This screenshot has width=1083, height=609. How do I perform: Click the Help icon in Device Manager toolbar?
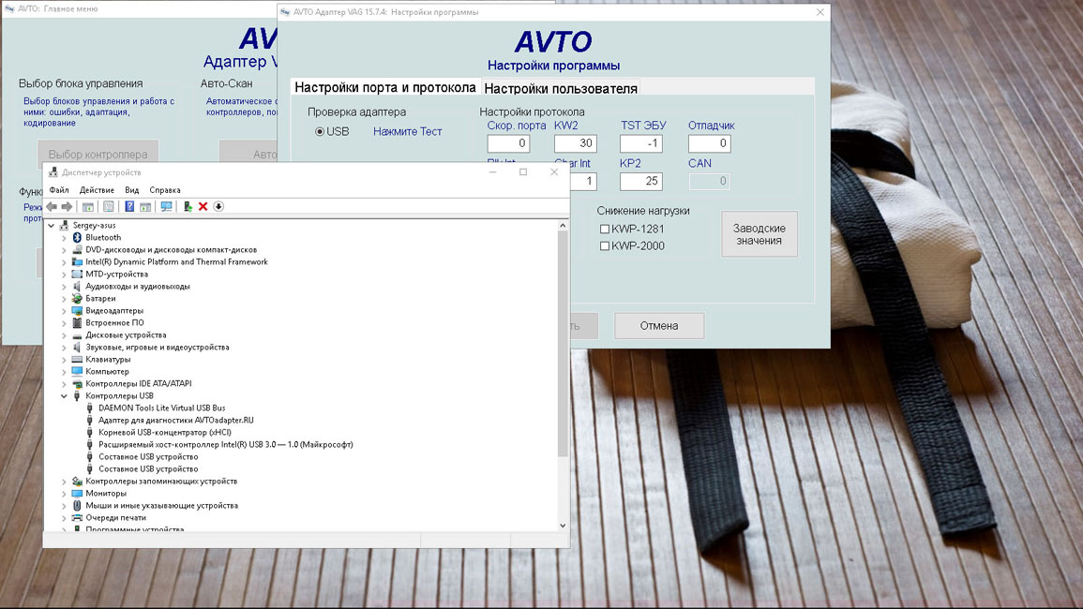click(x=129, y=207)
